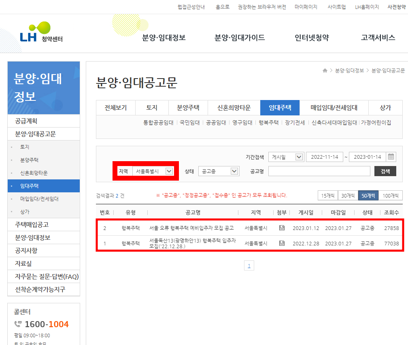The width and height of the screenshot is (408, 345).
Task: Open 서울 오류 행복주택 예비입주자 모집 공고
Action: click(x=191, y=228)
